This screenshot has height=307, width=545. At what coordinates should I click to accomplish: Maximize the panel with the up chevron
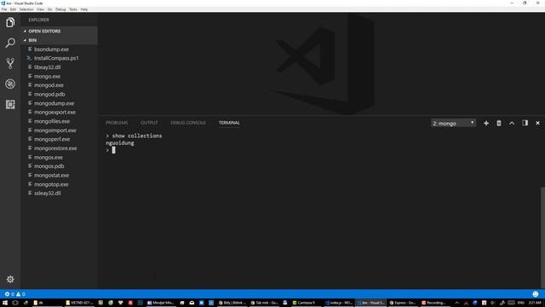click(512, 123)
